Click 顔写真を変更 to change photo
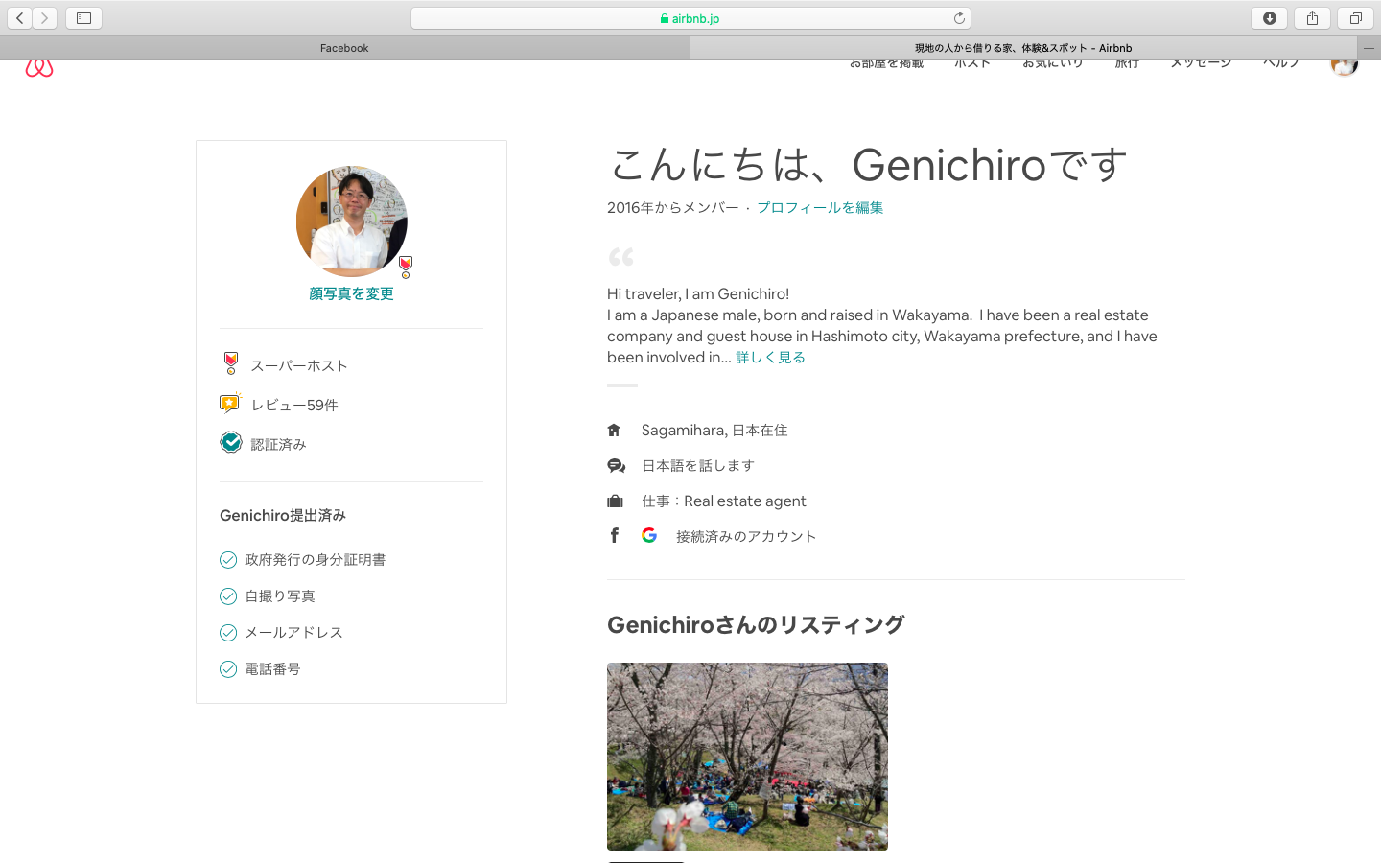Viewport: 1381px width, 863px height. 351,293
